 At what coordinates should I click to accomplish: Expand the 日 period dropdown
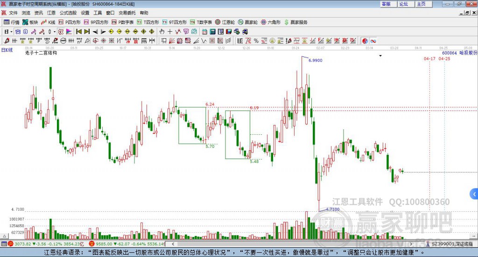point(11,32)
